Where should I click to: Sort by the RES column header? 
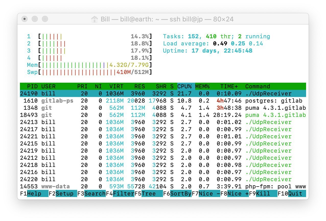(139, 86)
